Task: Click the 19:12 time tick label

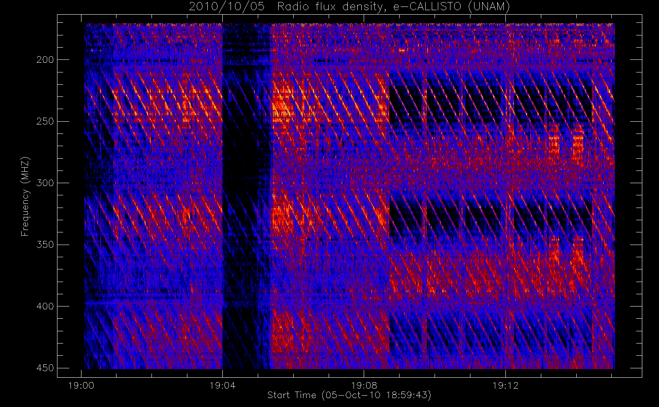Action: pyautogui.click(x=505, y=385)
